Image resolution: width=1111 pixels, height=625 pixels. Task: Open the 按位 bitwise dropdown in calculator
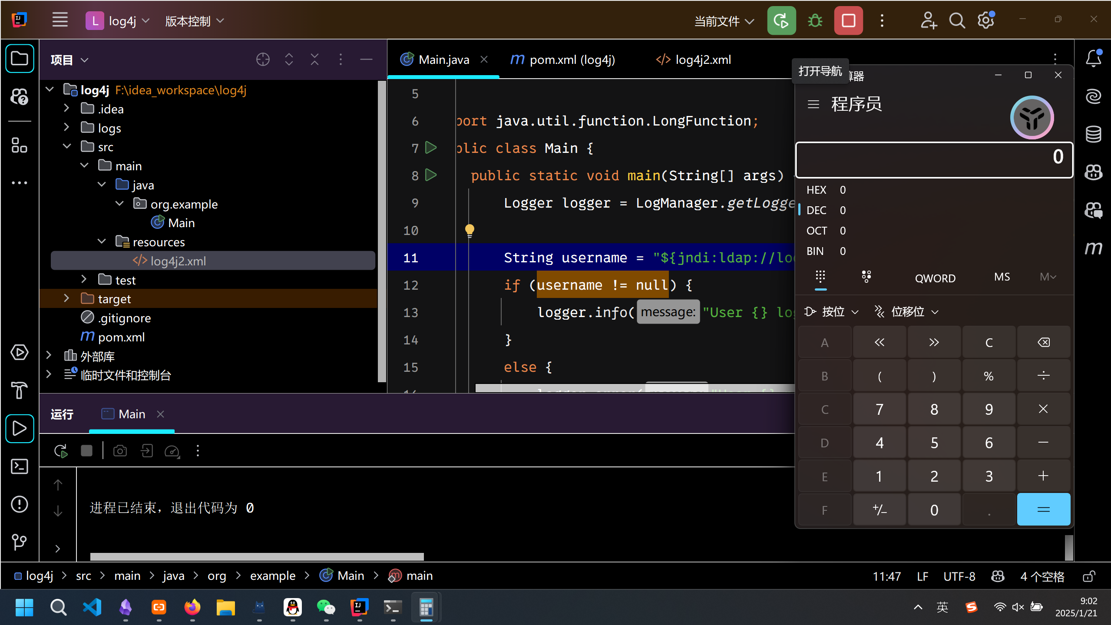click(832, 311)
